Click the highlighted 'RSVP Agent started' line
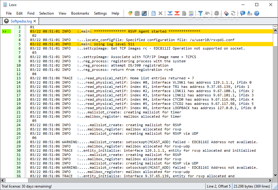This screenshot has height=190, width=278. click(x=151, y=31)
